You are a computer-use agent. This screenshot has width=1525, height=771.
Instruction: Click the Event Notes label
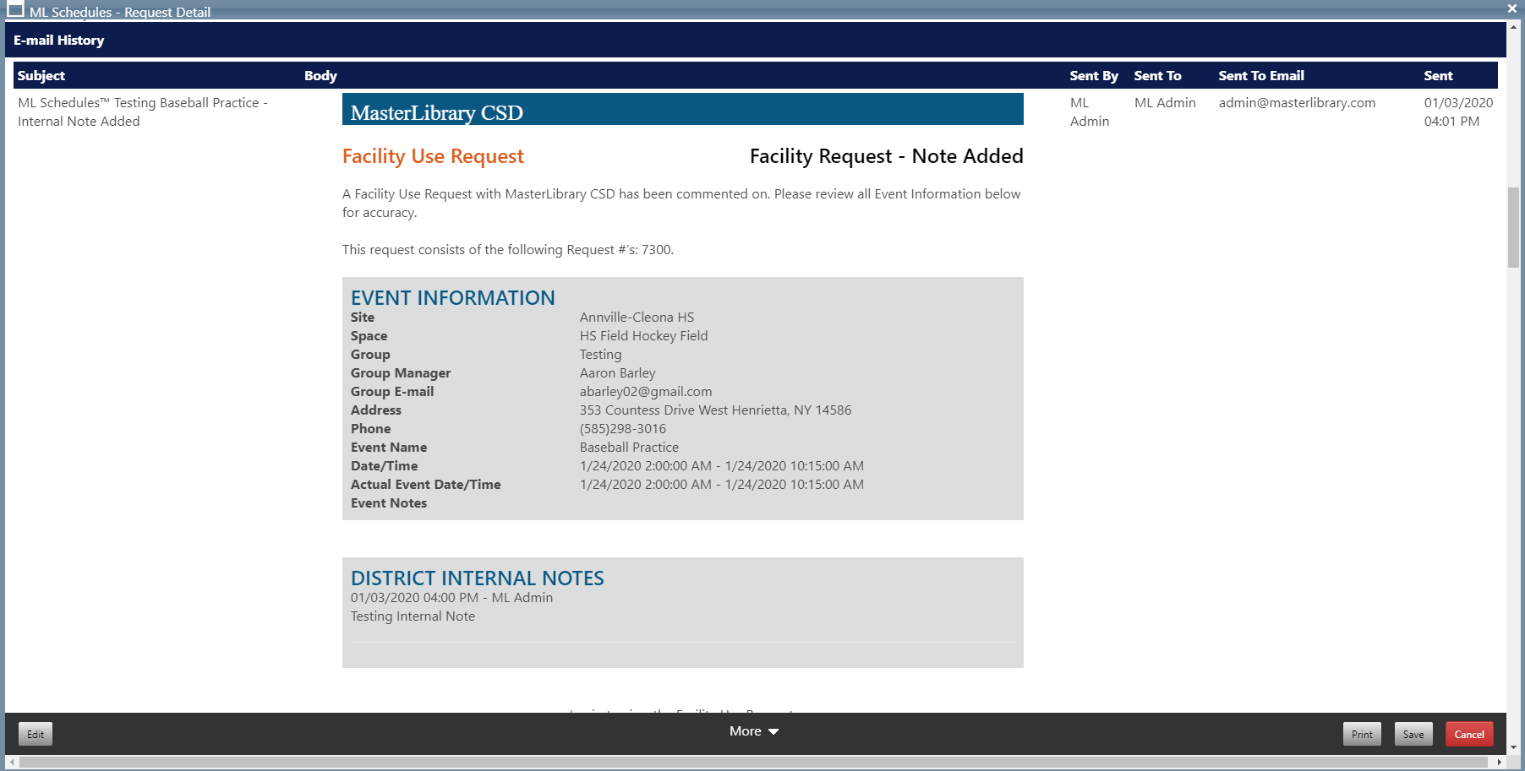tap(389, 502)
